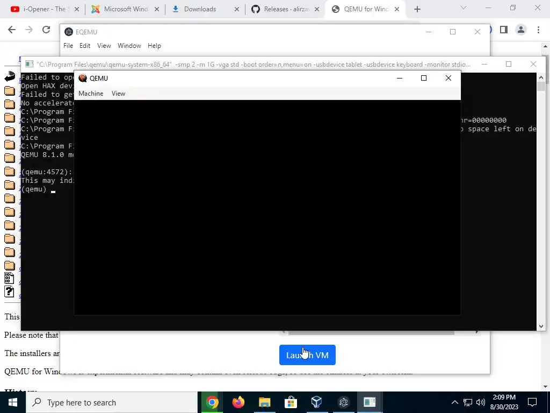Click EQEMU window title icon

click(69, 32)
